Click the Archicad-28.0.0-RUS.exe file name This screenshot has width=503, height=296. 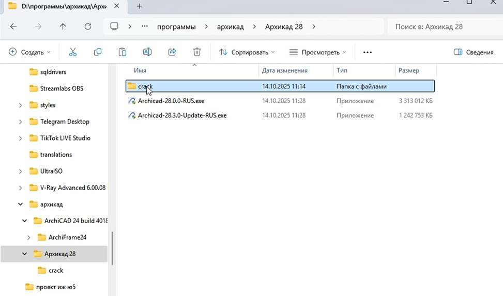pyautogui.click(x=171, y=101)
